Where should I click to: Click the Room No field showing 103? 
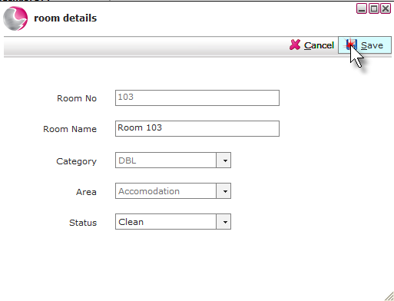(x=197, y=98)
